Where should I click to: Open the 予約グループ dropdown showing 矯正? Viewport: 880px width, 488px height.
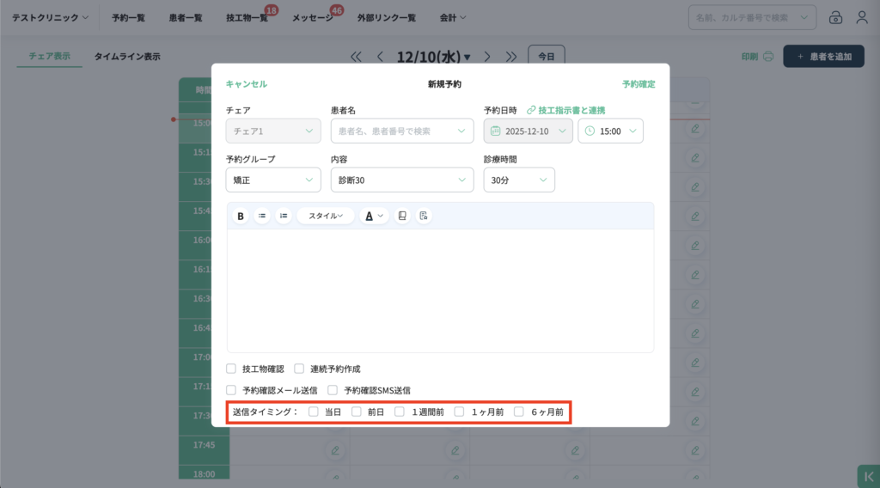pyautogui.click(x=273, y=180)
